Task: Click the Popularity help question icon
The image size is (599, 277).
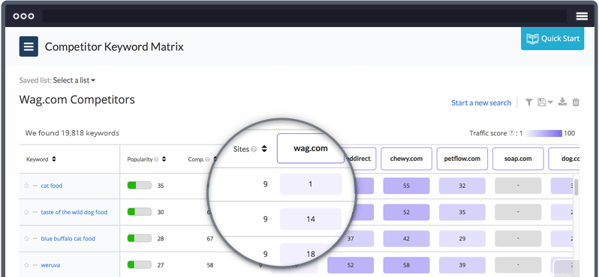Action: (156, 159)
